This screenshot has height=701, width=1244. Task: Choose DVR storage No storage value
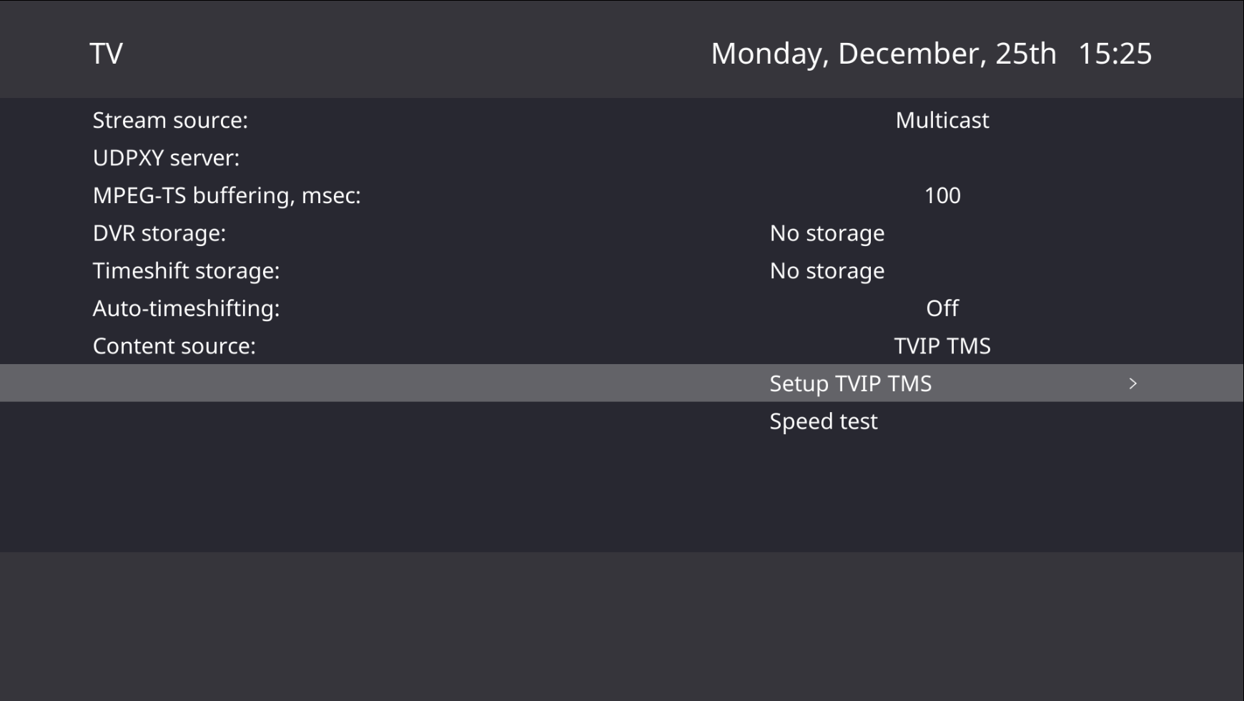click(x=826, y=233)
